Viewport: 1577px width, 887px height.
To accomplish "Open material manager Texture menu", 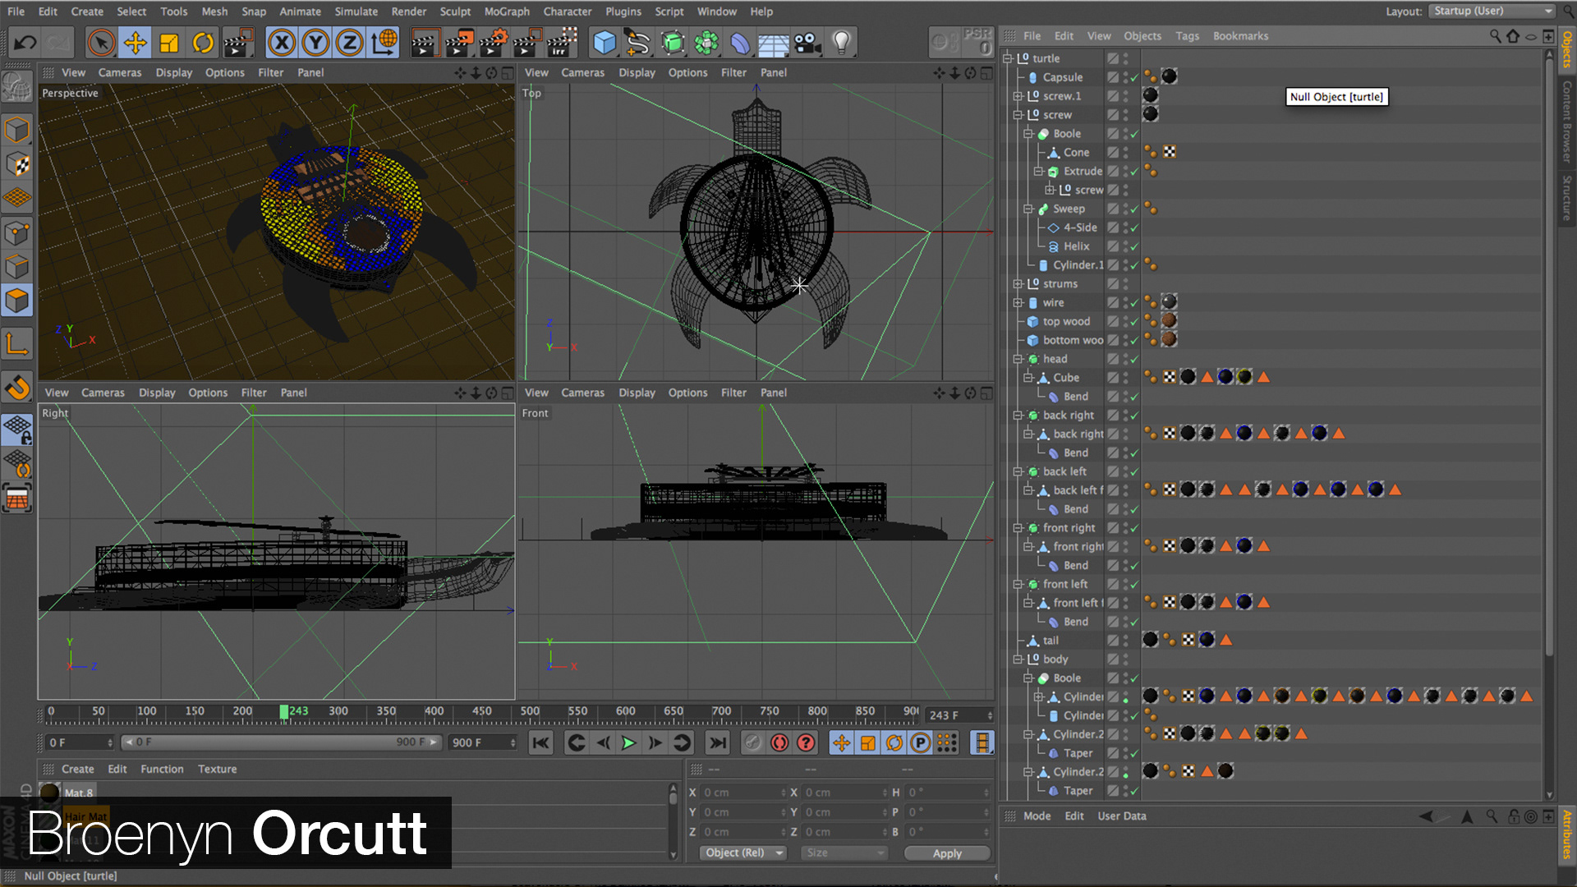I will pyautogui.click(x=217, y=770).
